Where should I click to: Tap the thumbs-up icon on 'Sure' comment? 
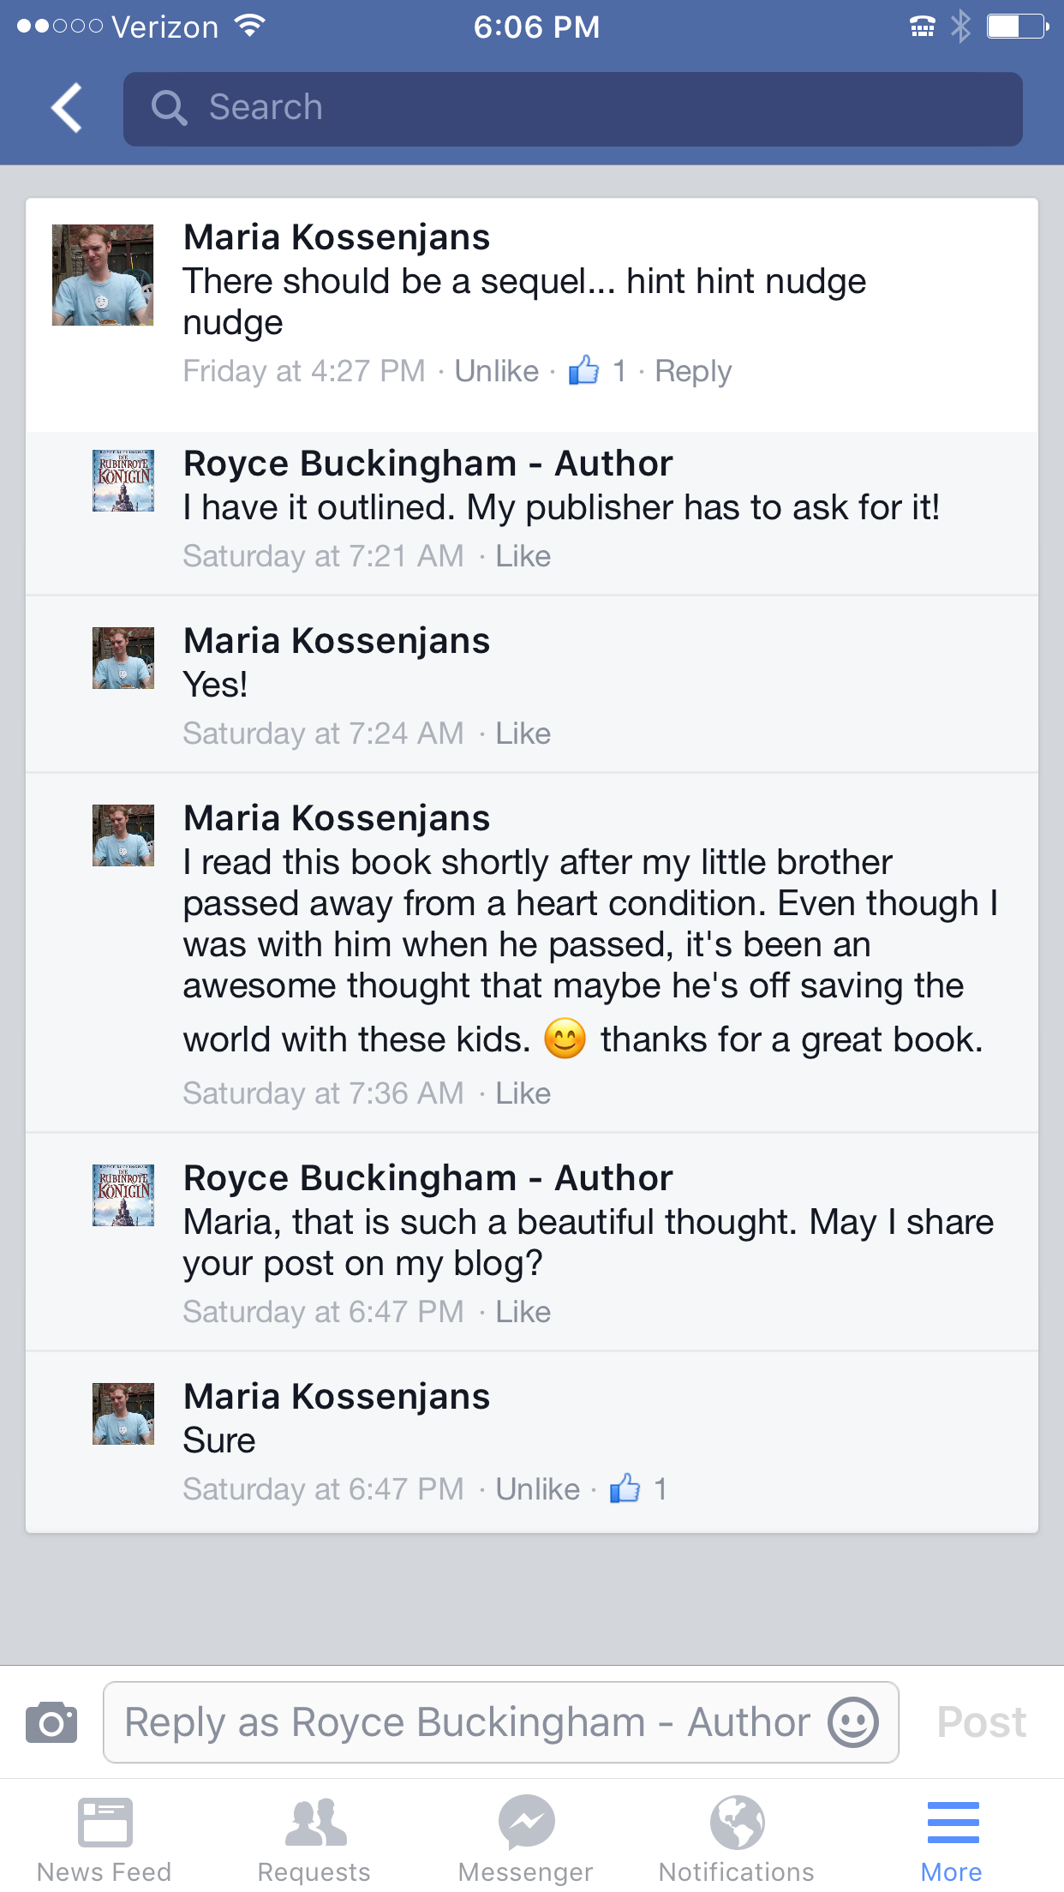pyautogui.click(x=625, y=1488)
